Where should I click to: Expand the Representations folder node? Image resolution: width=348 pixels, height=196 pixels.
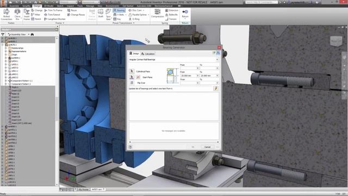[6, 51]
